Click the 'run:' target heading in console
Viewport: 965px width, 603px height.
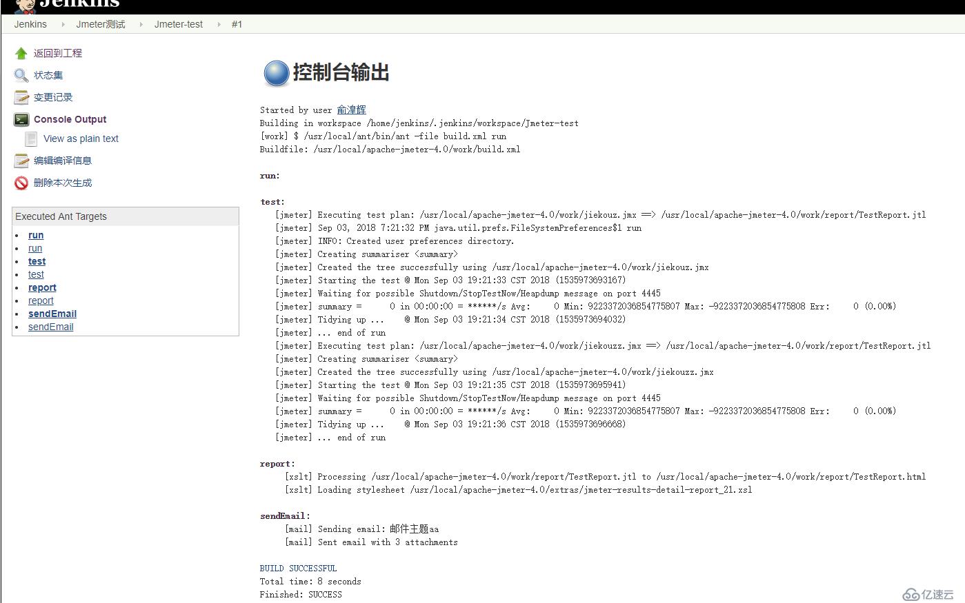tap(270, 176)
